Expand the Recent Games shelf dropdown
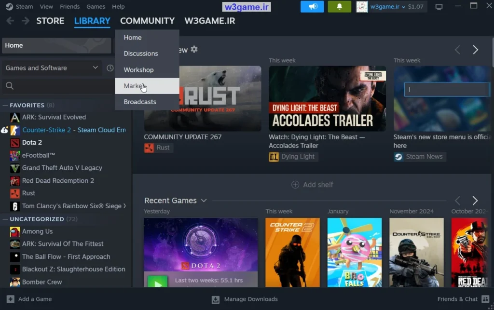The height and width of the screenshot is (310, 494). click(204, 201)
